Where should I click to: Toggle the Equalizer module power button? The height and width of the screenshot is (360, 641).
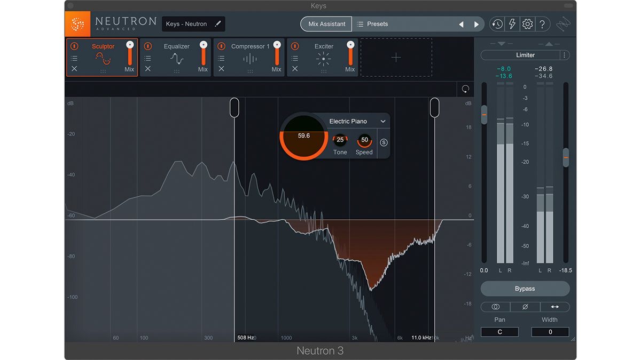148,46
